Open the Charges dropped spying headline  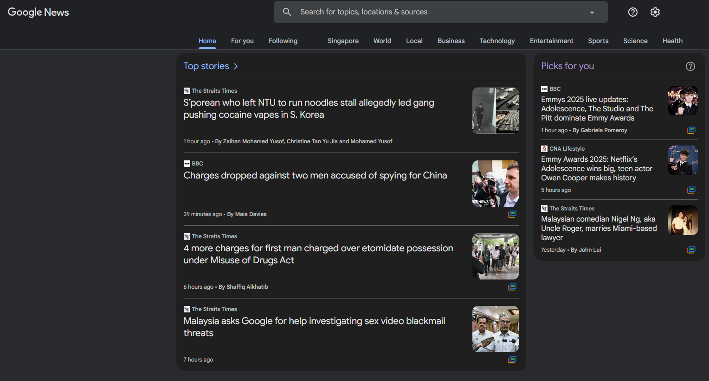[315, 175]
